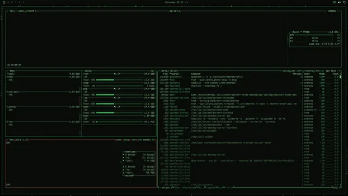Select the Xwayland process row
Viewport: 348px width, 196px height.
coord(249,119)
